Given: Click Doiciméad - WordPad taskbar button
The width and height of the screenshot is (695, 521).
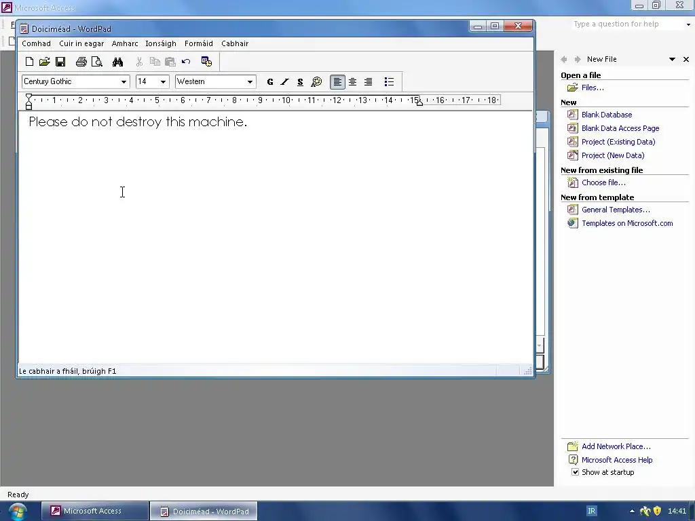Looking at the screenshot, I should [x=204, y=511].
